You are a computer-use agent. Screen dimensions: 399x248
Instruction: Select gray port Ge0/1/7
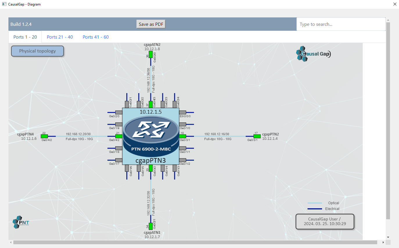[x=119, y=160]
